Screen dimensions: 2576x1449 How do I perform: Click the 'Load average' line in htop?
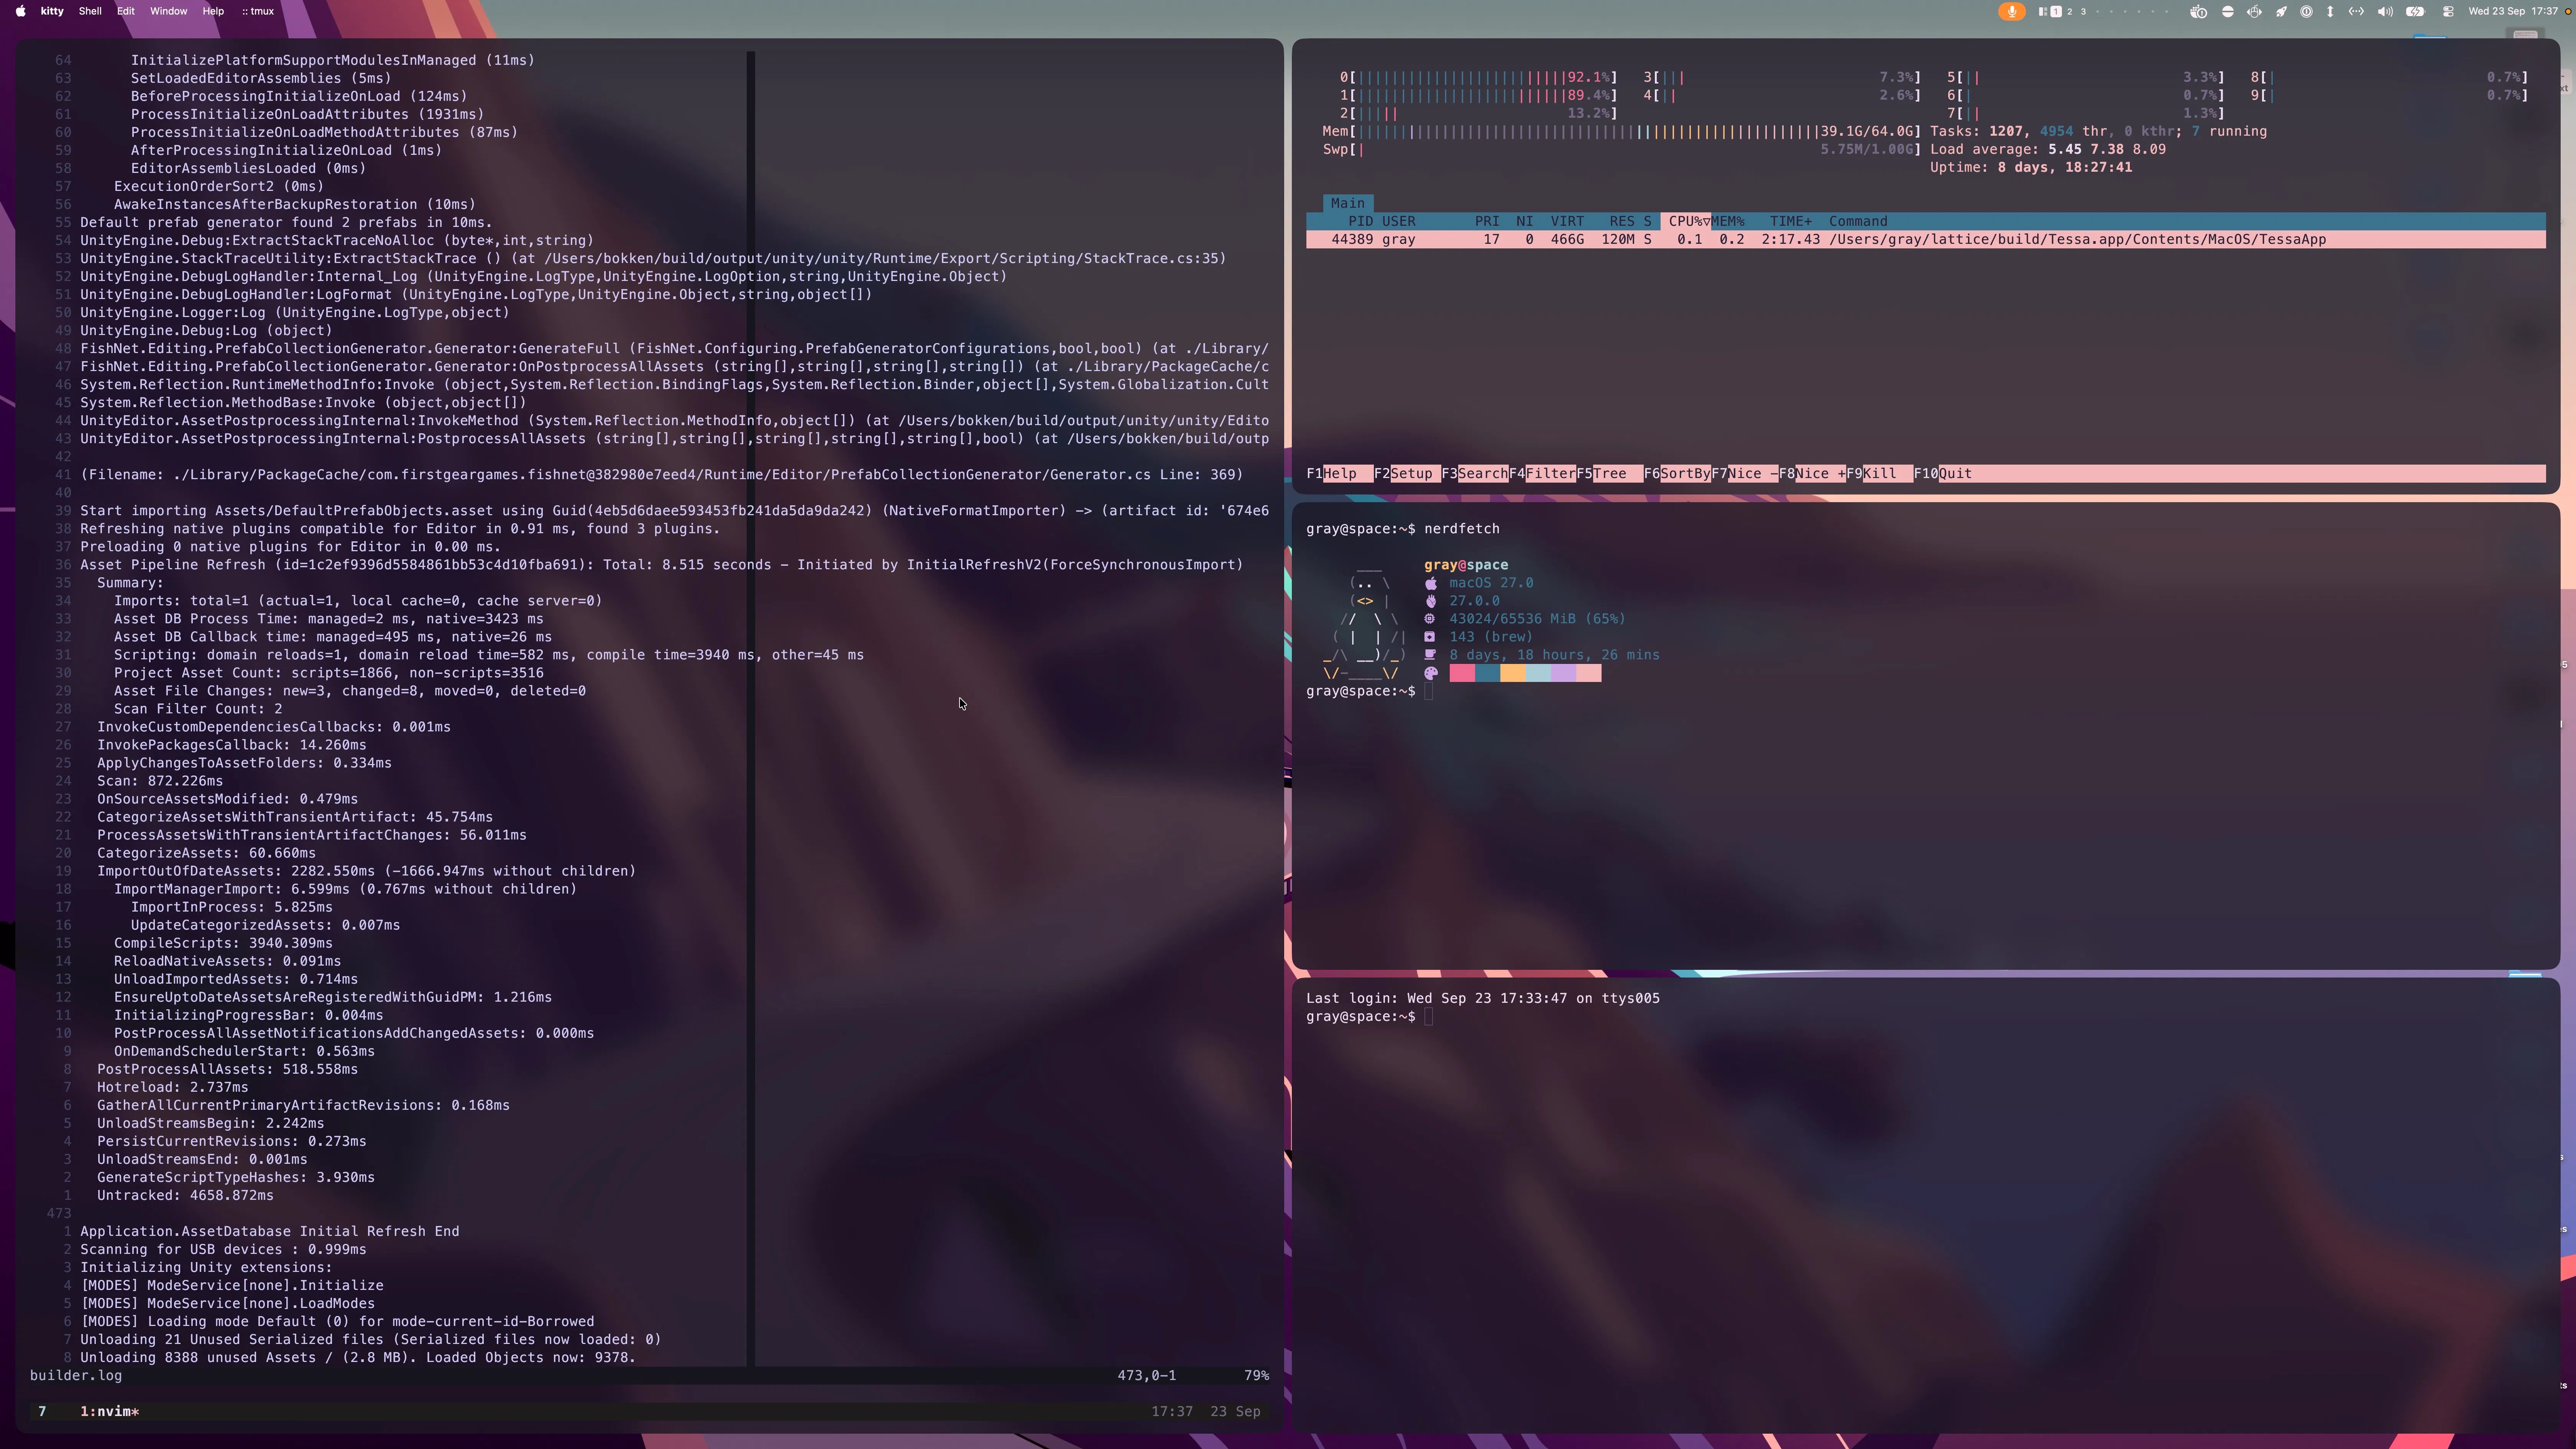point(2048,149)
